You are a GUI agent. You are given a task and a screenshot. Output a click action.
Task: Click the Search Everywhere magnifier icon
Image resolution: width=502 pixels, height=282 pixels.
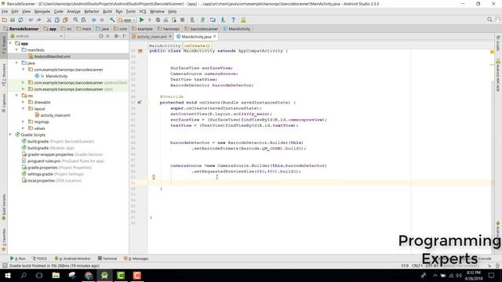tap(489, 20)
